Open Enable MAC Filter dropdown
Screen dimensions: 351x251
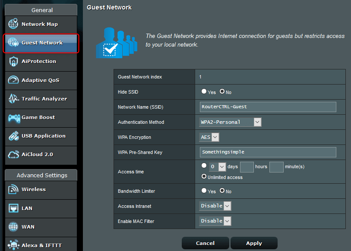215,221
